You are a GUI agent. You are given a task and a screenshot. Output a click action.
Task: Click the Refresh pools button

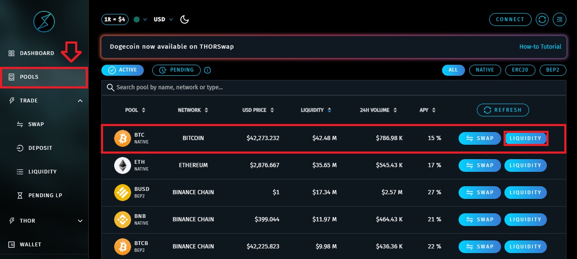[503, 110]
